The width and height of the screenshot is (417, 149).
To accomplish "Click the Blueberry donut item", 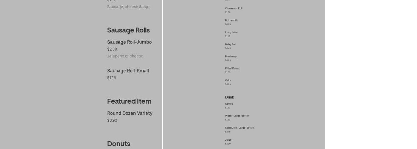I will [x=231, y=56].
